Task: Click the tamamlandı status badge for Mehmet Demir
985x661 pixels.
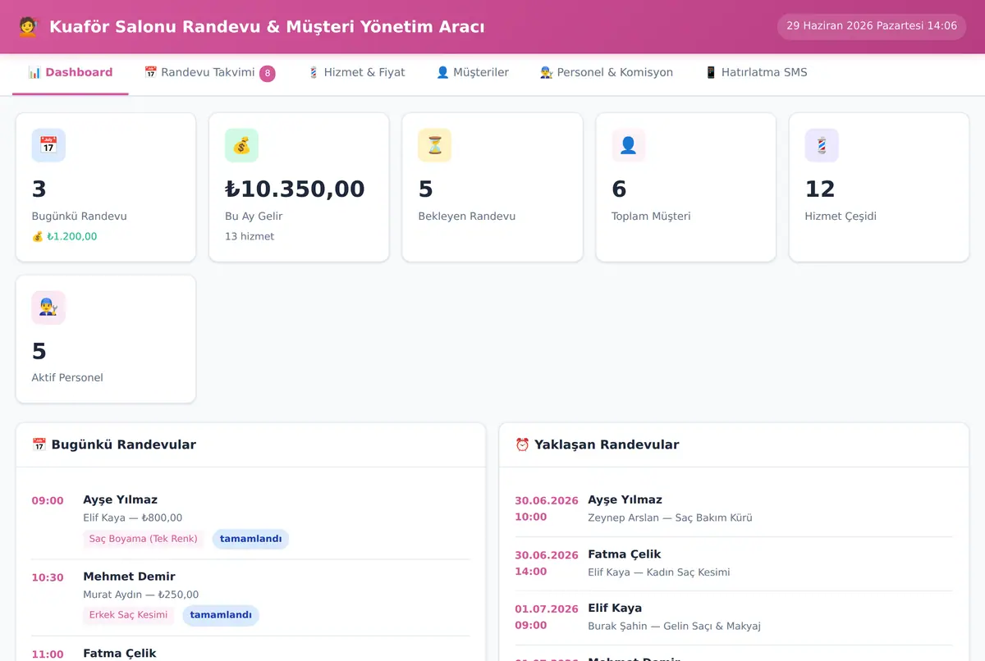Action: [221, 615]
